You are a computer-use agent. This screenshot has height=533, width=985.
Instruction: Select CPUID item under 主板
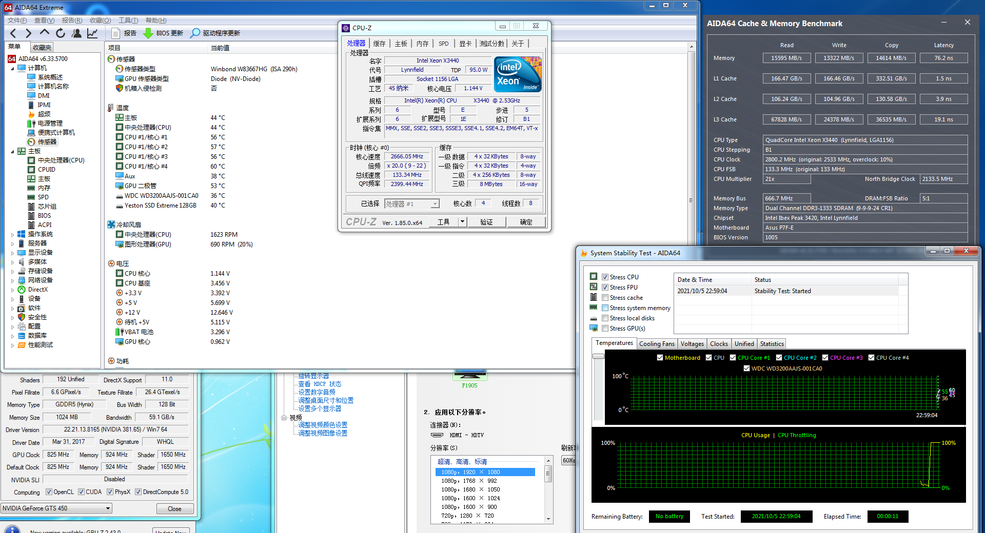pyautogui.click(x=46, y=170)
